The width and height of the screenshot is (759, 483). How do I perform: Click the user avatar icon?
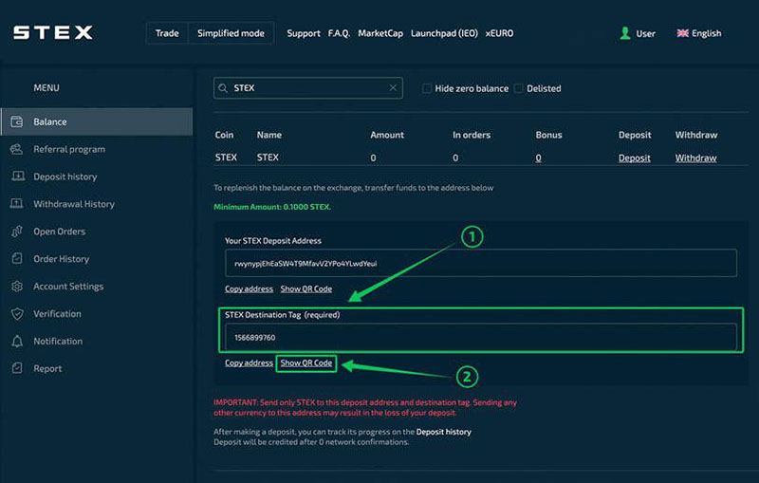click(x=625, y=33)
